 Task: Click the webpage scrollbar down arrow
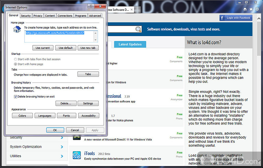pos(259,161)
